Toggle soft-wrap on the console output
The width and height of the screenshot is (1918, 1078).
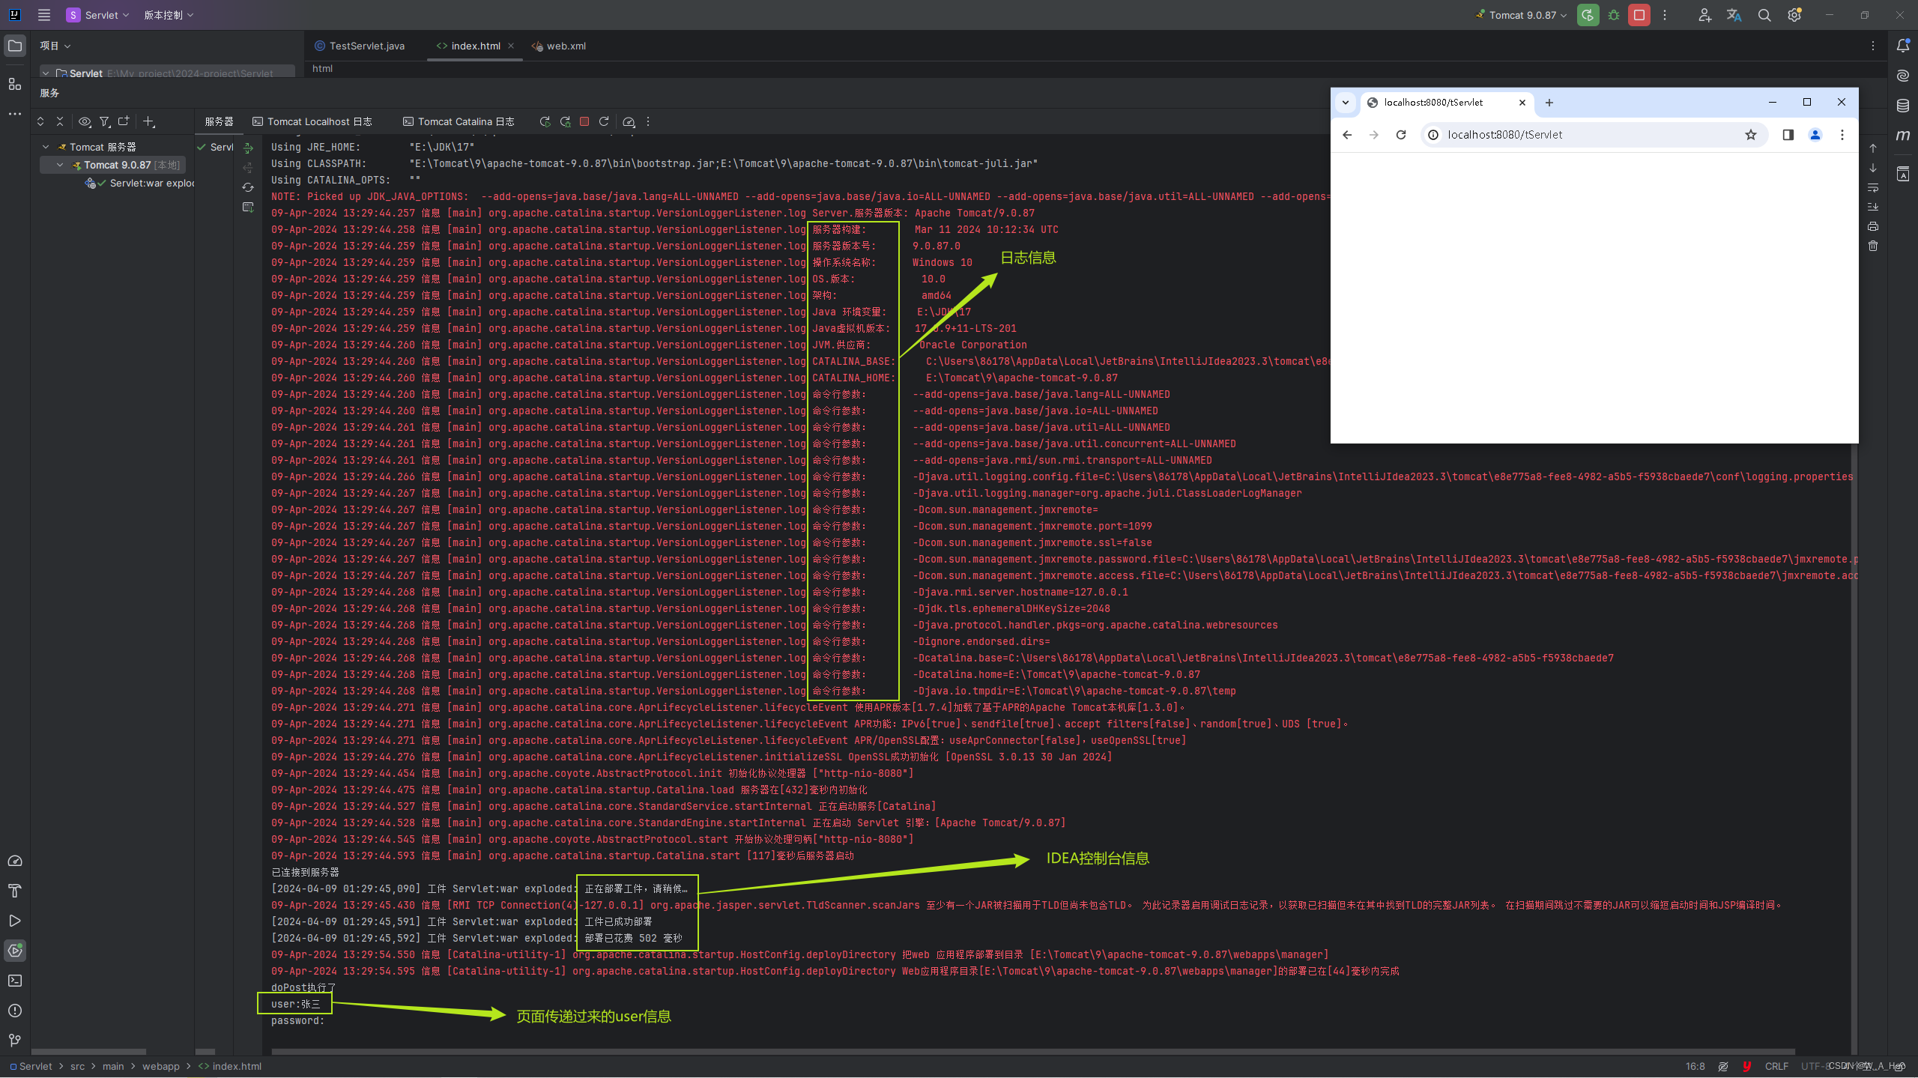click(x=1873, y=188)
